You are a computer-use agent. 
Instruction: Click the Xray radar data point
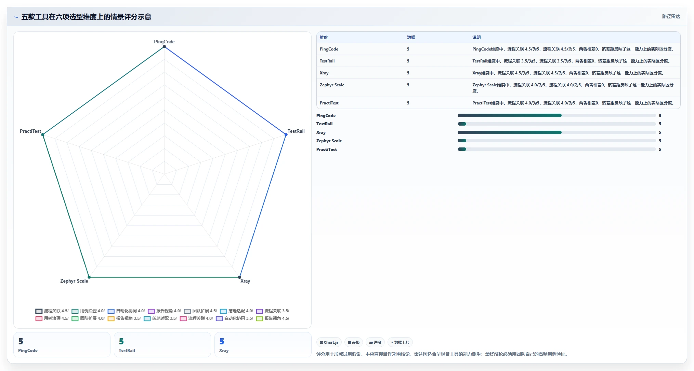[239, 277]
